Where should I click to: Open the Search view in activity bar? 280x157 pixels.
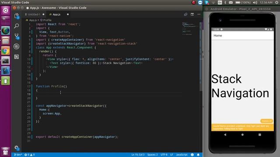point(17,26)
